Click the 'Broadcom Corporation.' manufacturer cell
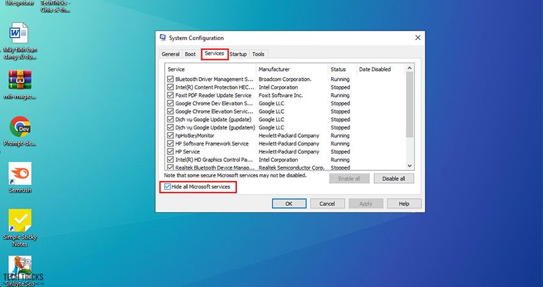This screenshot has height=287, width=543. click(x=285, y=79)
